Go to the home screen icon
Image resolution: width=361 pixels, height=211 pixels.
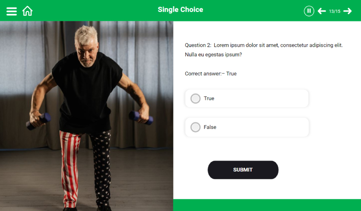pos(27,11)
